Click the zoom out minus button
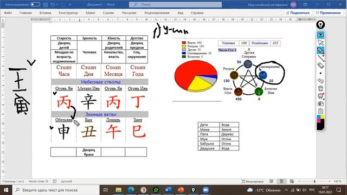The width and height of the screenshot is (347, 195). pos(299,181)
